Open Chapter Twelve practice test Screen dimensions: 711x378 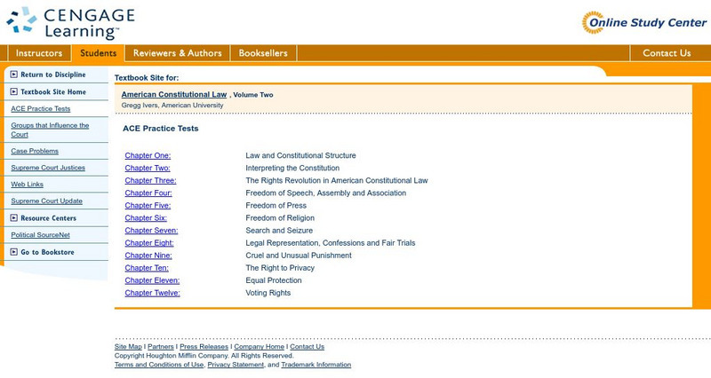pyautogui.click(x=152, y=293)
